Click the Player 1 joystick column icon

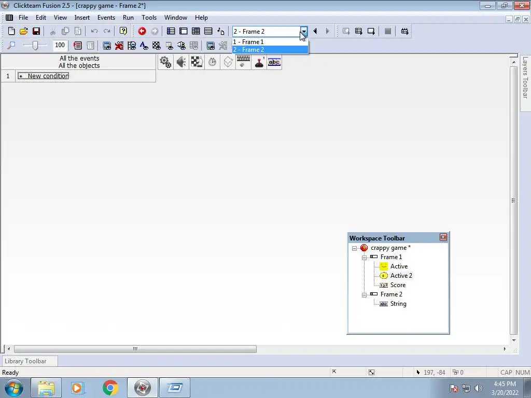[259, 62]
